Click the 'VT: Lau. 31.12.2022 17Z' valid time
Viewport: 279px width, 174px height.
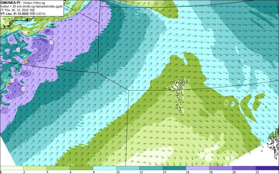(18, 14)
